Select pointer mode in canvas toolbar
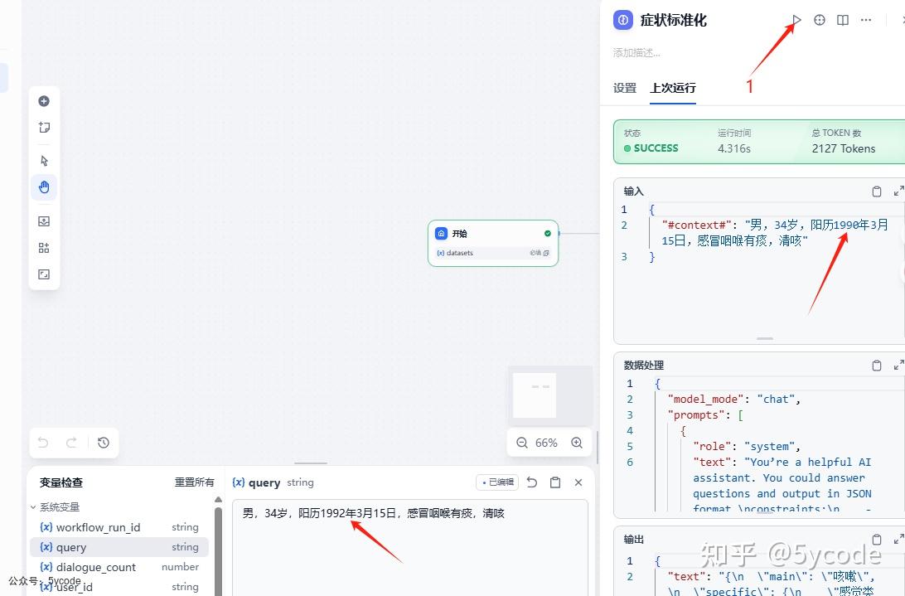 (x=44, y=161)
